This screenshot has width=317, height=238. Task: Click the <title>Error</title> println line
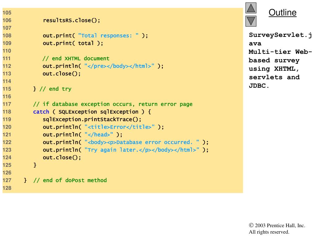tap(103, 127)
